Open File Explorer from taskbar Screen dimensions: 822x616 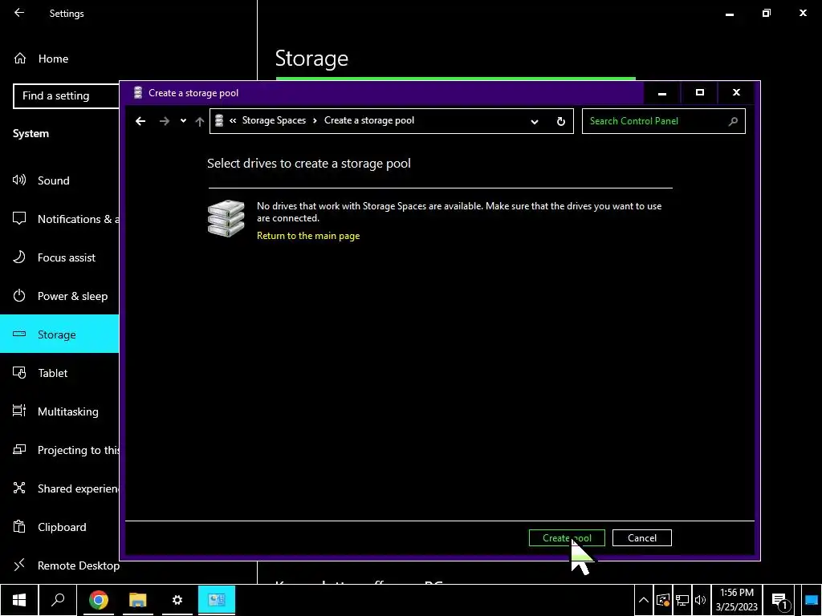tap(138, 600)
